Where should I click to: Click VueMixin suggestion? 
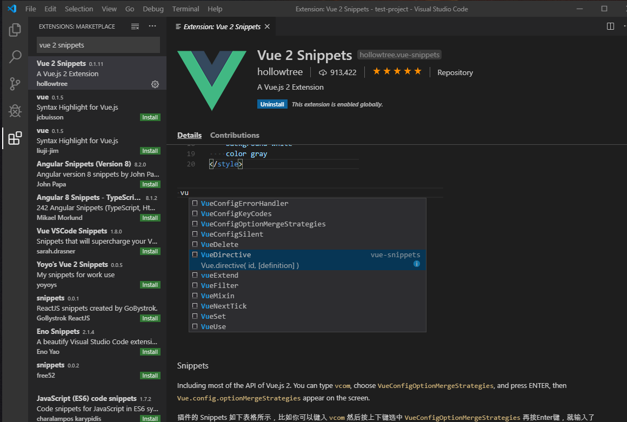tap(307, 296)
